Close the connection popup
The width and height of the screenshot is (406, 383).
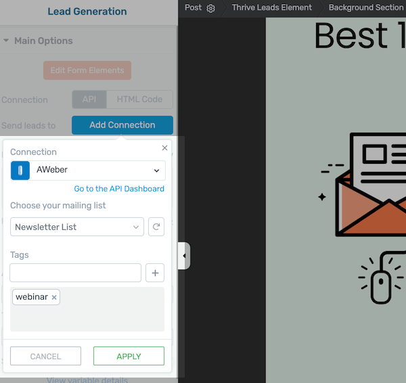[x=164, y=148]
